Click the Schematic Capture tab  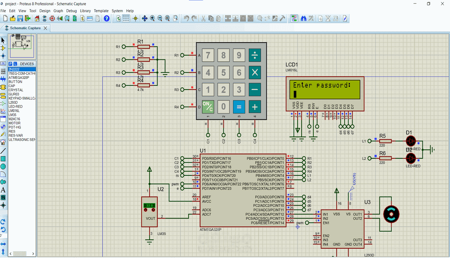25,28
